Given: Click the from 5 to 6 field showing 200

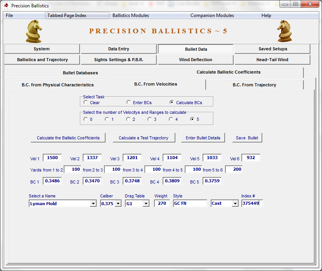Looking at the screenshot, I should [x=234, y=169].
